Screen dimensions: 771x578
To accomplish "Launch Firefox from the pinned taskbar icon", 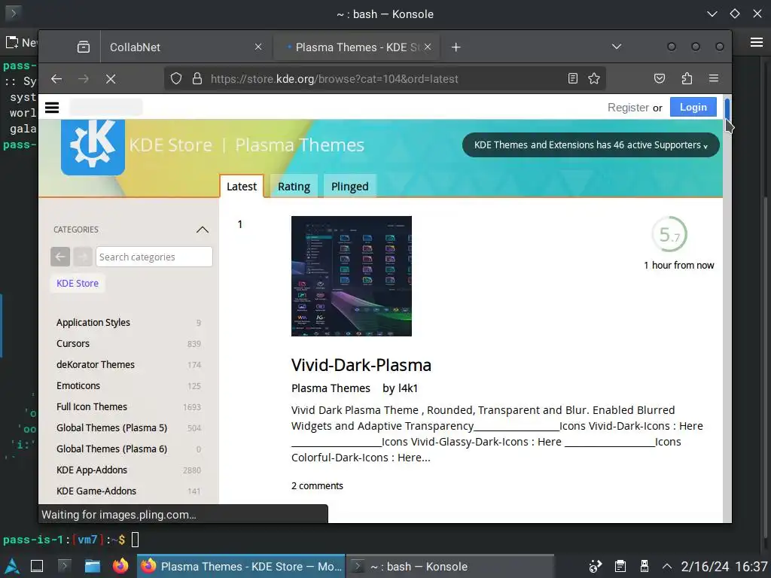I will tap(120, 566).
